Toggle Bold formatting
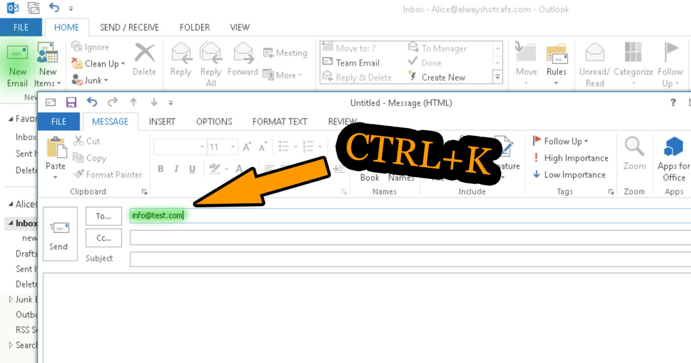 click(x=161, y=169)
